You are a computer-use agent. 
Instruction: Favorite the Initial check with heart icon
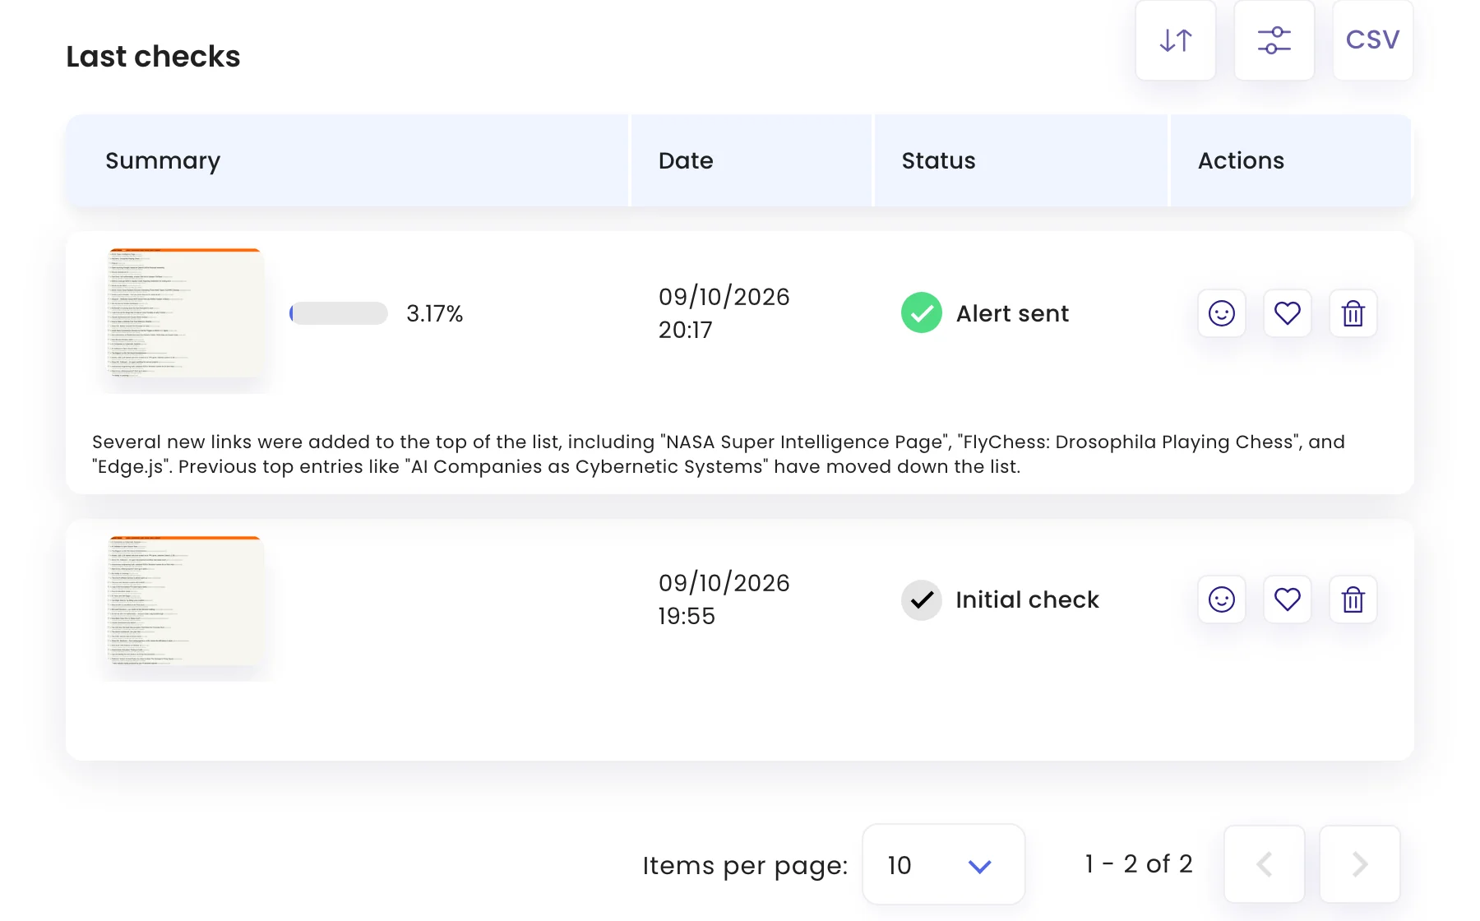coord(1288,599)
